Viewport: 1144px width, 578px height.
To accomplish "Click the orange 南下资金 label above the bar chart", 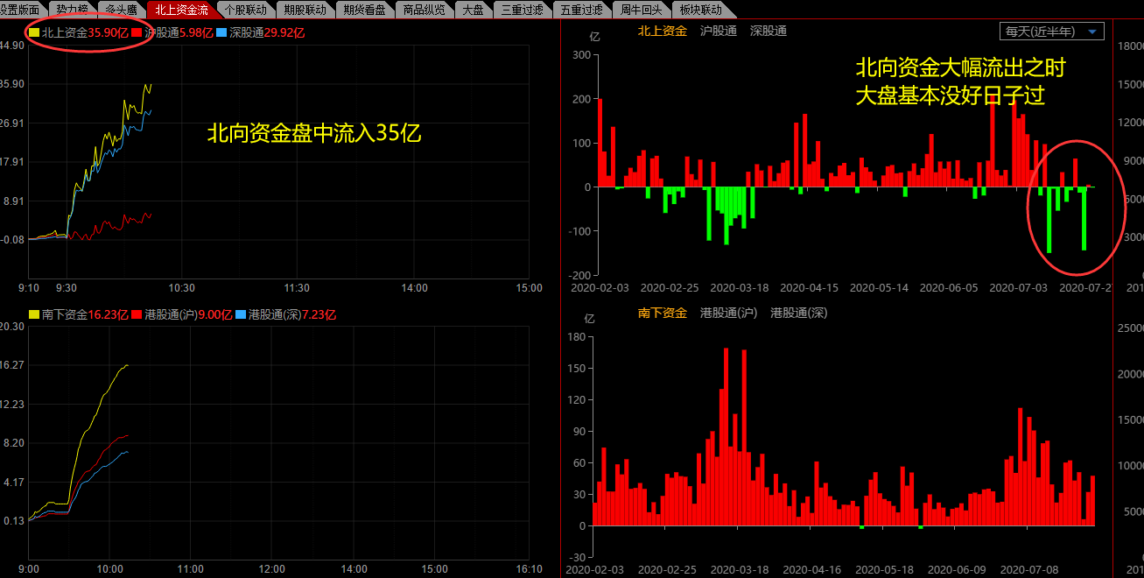I will click(663, 313).
